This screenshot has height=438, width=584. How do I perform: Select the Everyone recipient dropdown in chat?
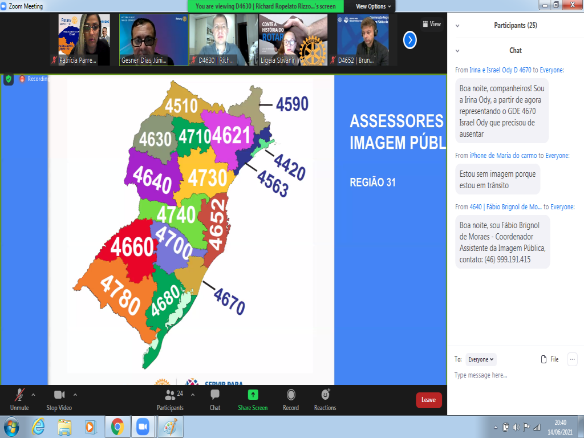coord(481,359)
